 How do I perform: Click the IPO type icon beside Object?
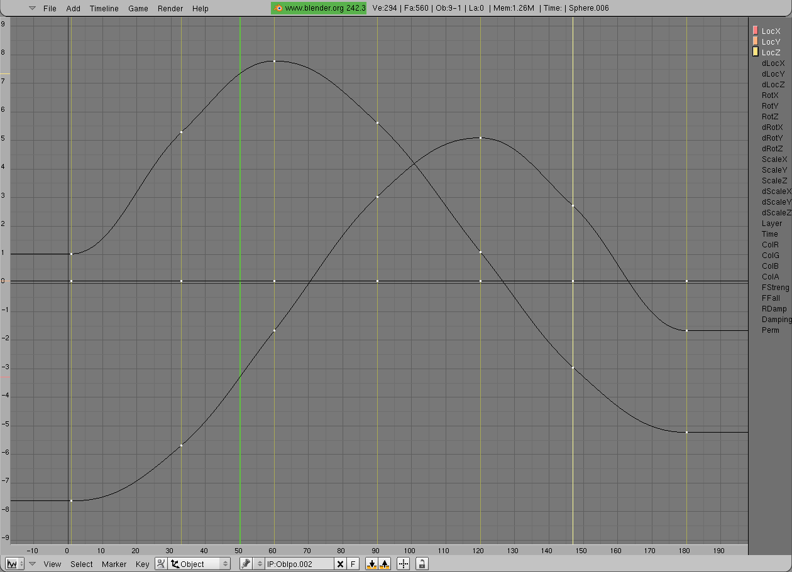[161, 564]
